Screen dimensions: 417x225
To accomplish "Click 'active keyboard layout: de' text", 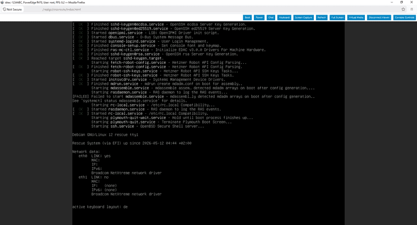I will pos(100,207).
